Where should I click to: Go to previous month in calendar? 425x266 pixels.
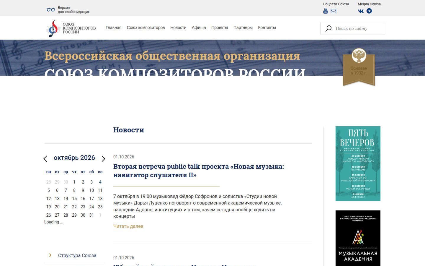(45, 159)
